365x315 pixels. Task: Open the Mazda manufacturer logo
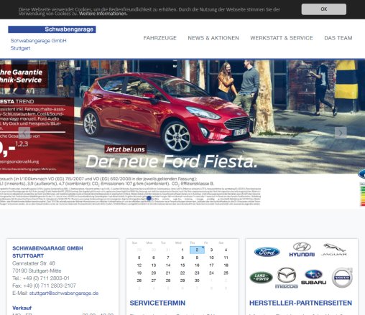(x=287, y=278)
